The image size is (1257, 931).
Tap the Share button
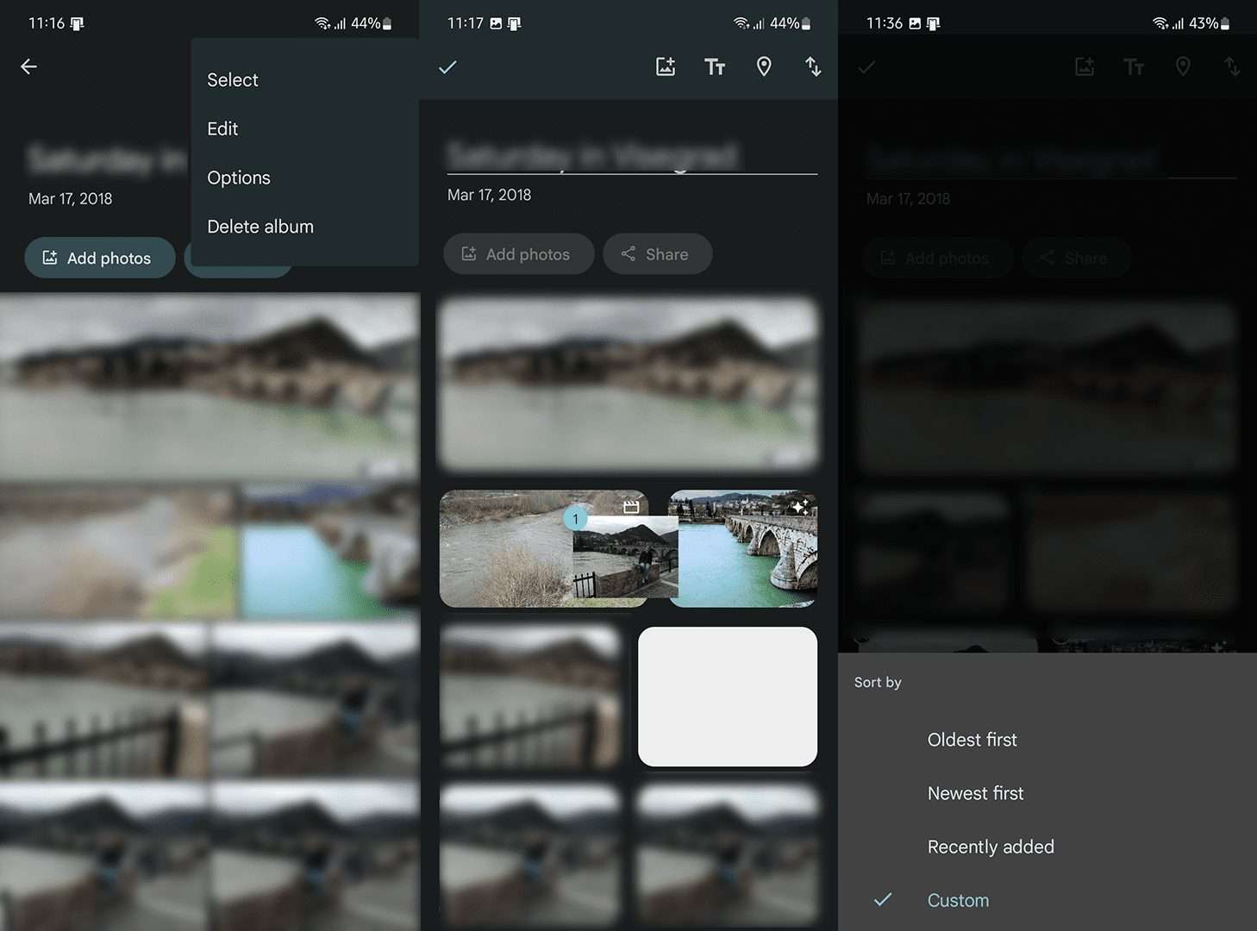pos(657,253)
